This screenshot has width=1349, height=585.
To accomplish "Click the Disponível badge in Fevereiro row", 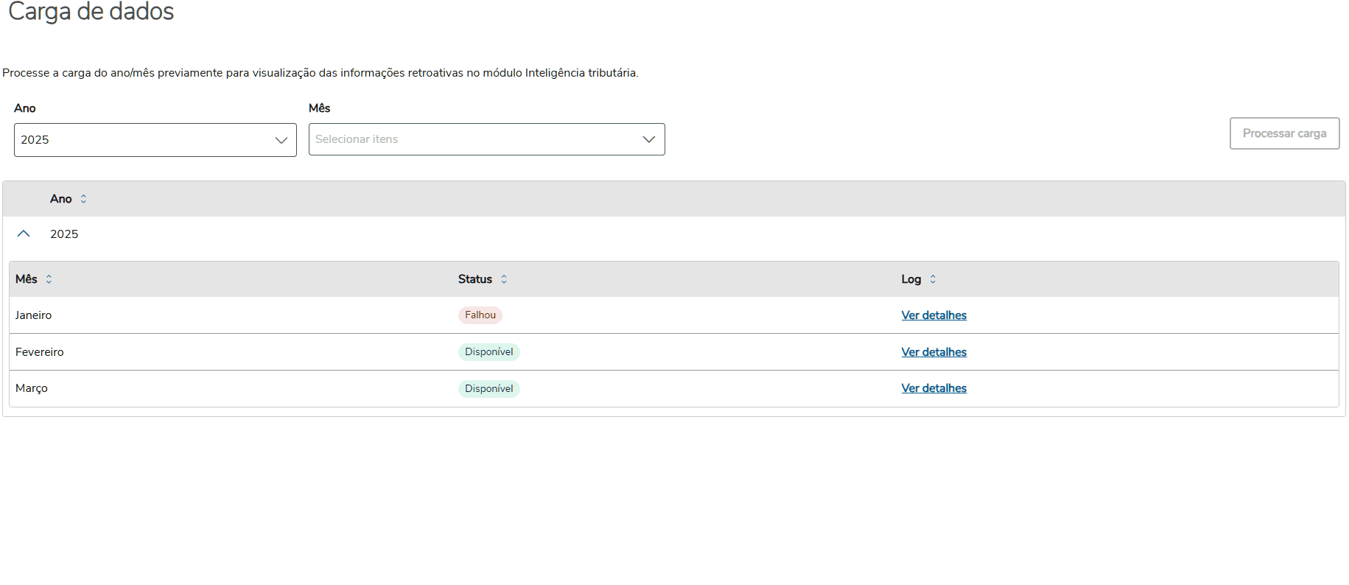I will (x=488, y=352).
